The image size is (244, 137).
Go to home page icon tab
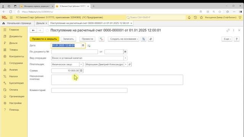coord(3,23)
